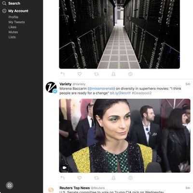Reply to the server room tweet
193x193 pixels.
62,74
